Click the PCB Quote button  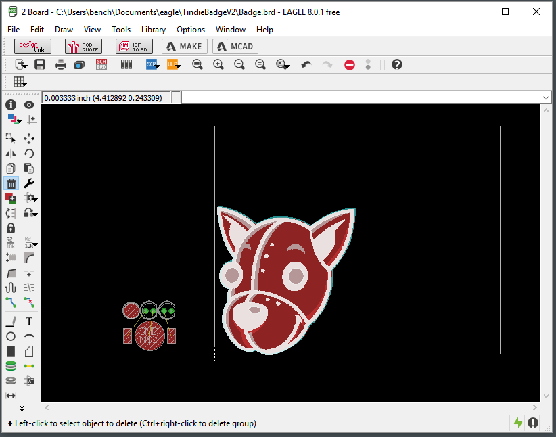coord(83,47)
